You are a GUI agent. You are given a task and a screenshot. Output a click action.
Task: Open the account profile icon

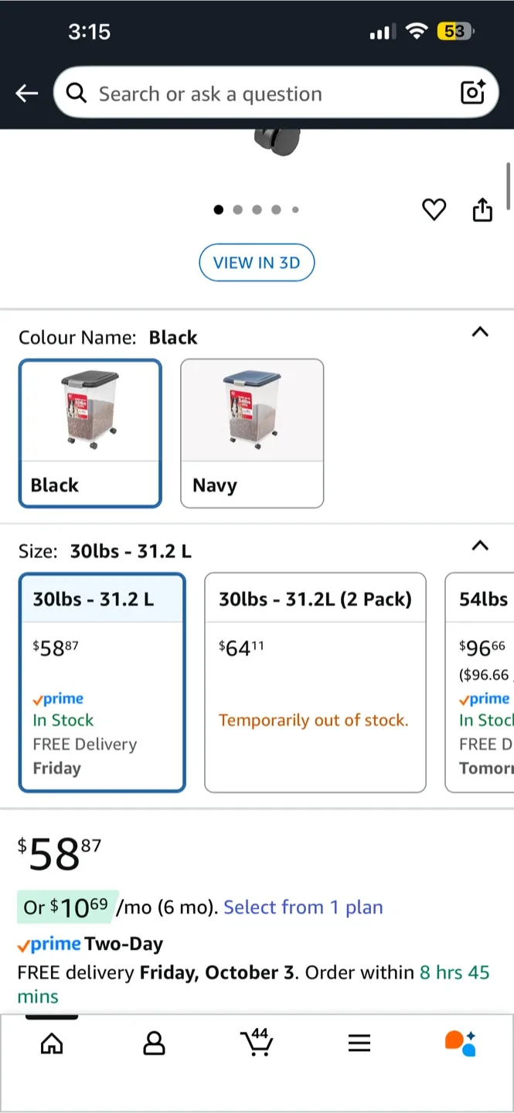(155, 1043)
